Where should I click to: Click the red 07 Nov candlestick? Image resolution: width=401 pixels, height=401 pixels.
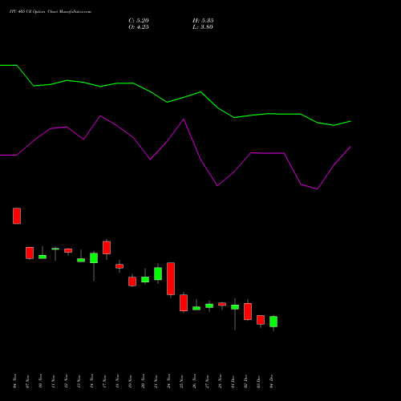pyautogui.click(x=30, y=253)
